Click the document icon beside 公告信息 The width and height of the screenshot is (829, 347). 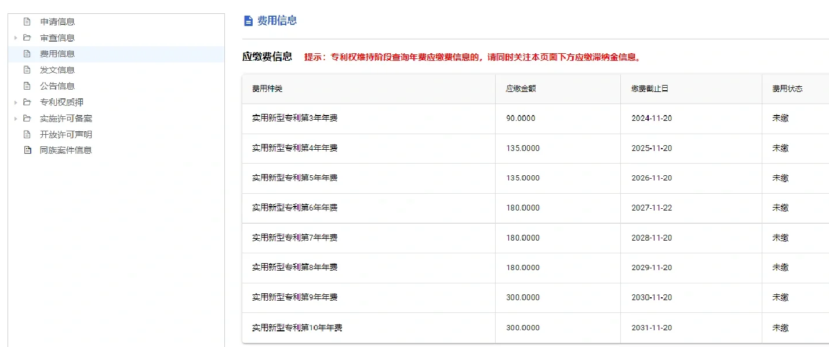coord(27,86)
